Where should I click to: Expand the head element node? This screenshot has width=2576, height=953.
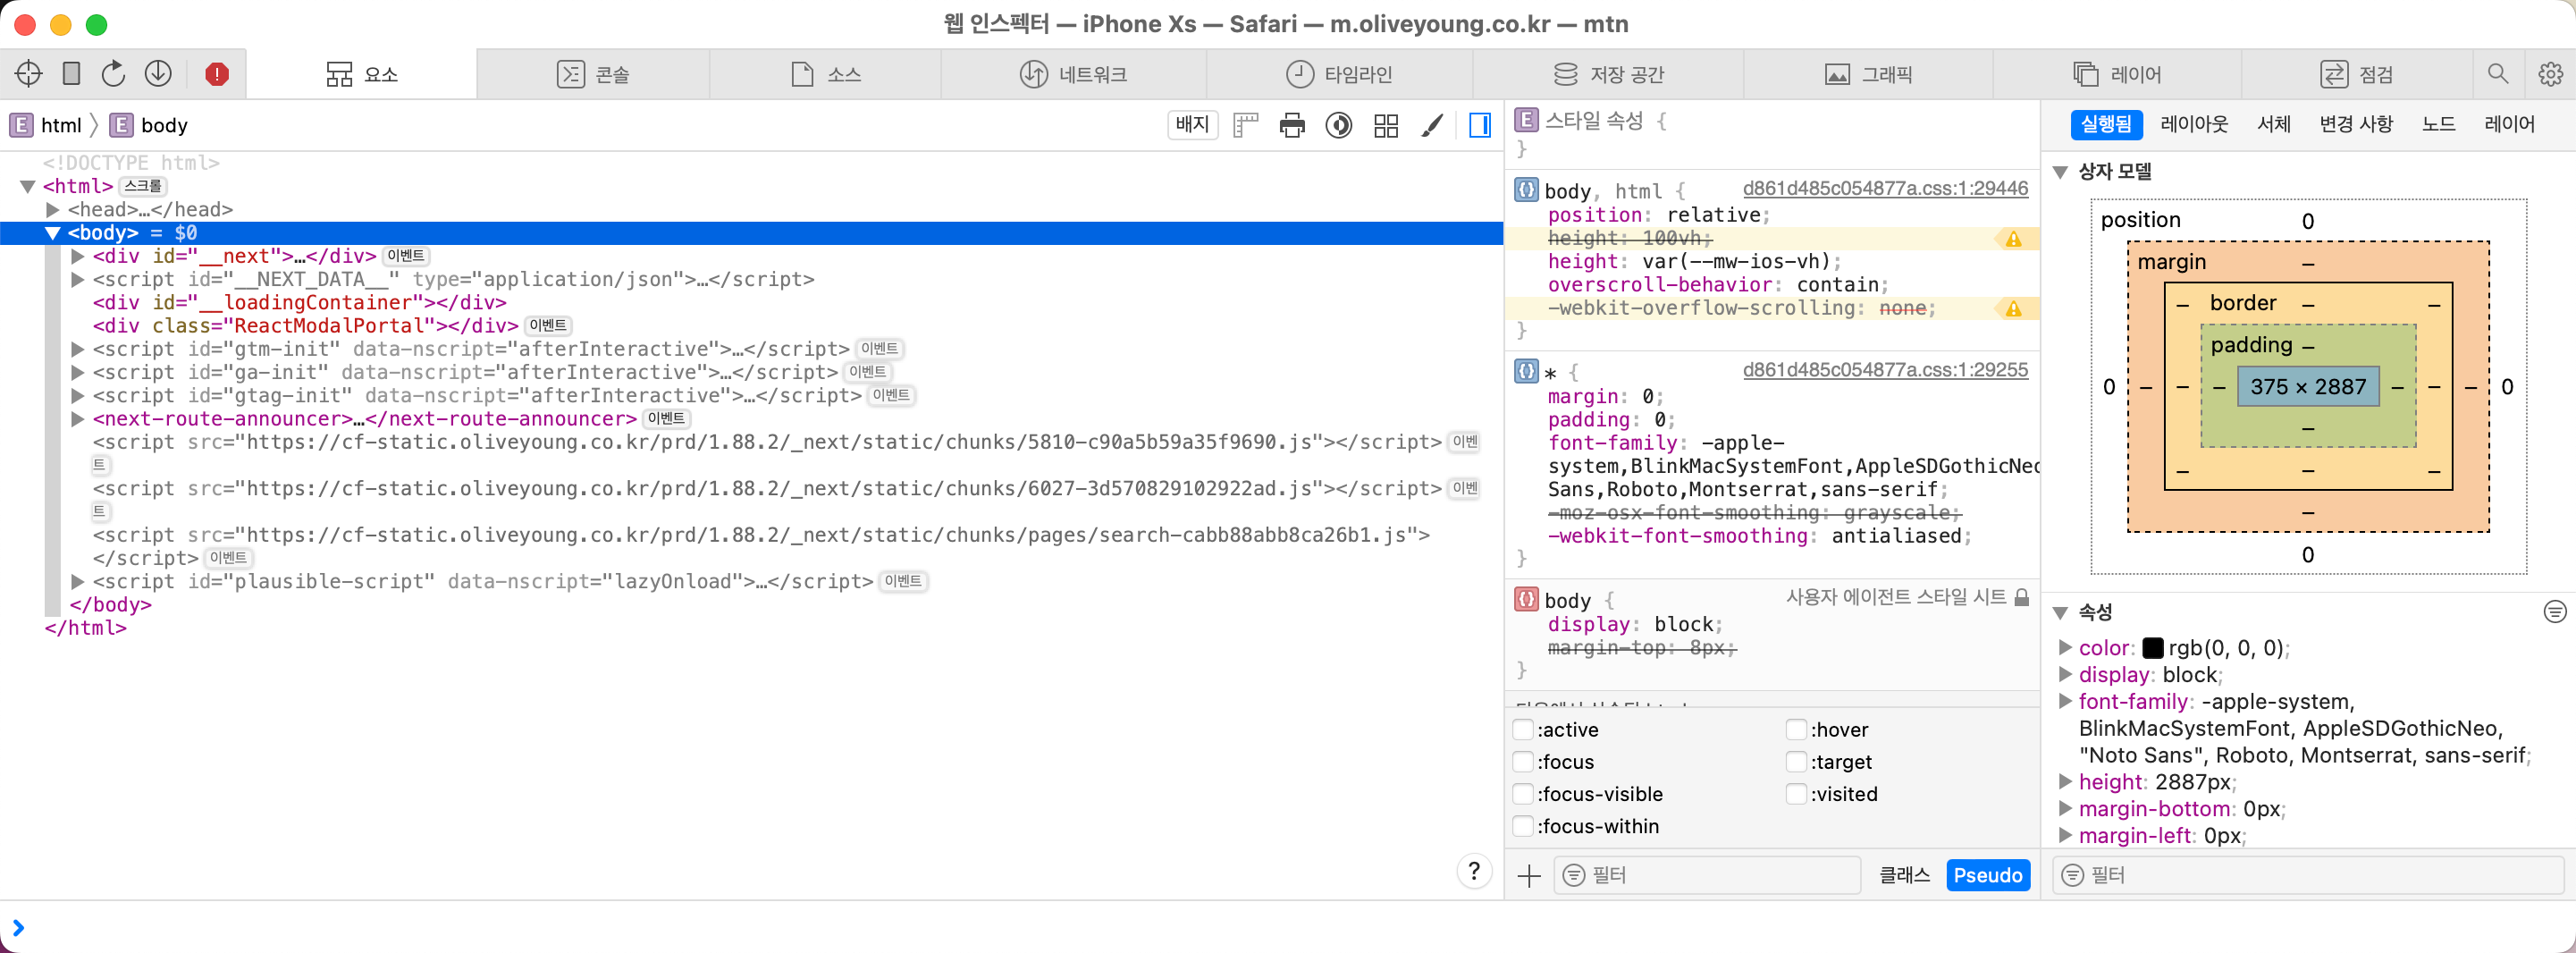(x=53, y=209)
